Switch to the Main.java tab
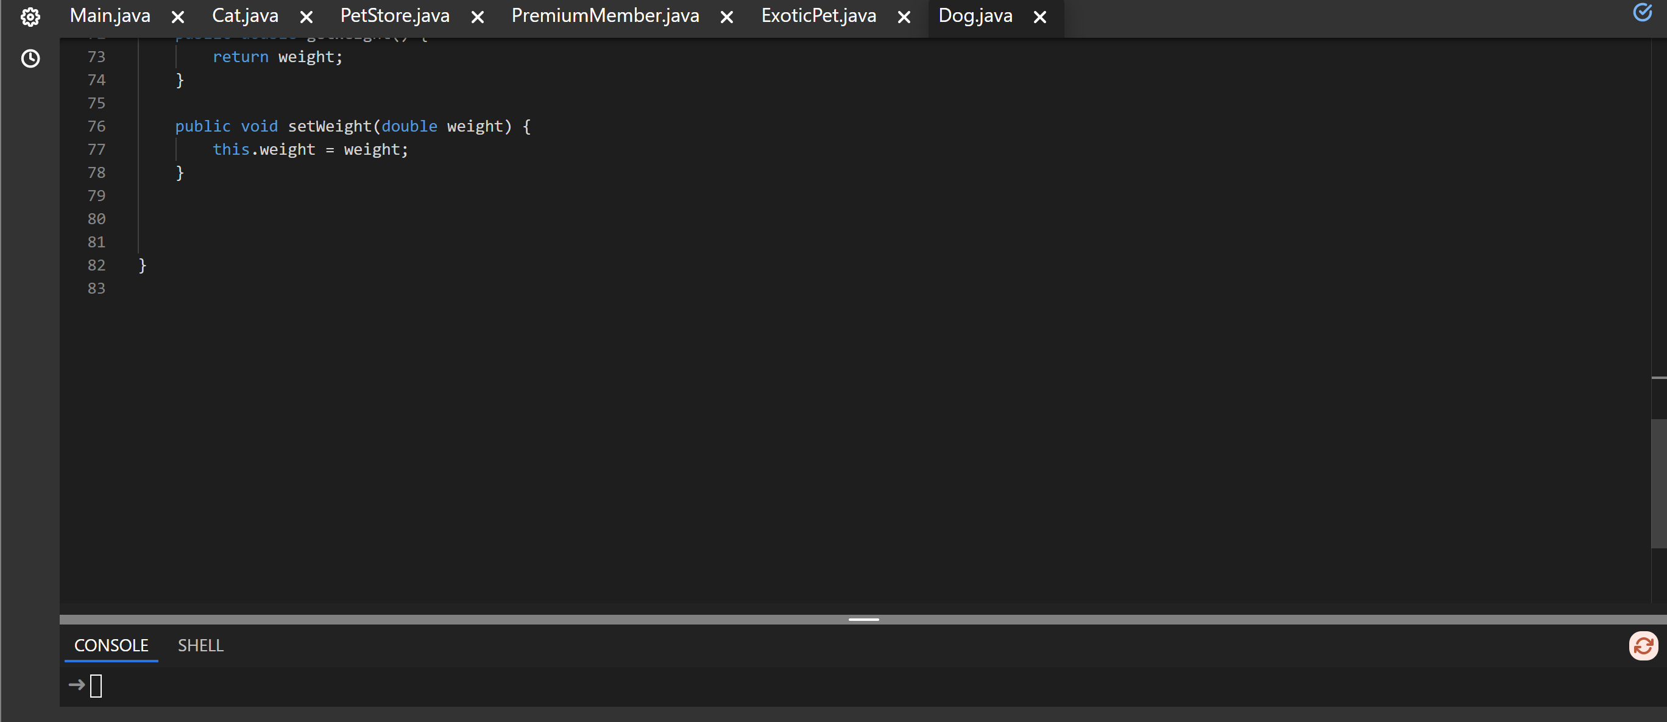Screen dimensions: 1667x722 coord(110,16)
